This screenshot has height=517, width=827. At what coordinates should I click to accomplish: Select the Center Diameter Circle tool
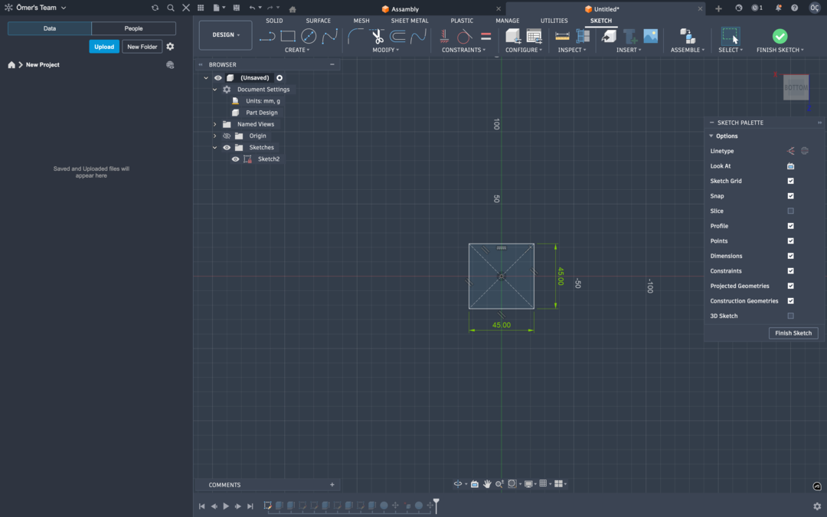(309, 36)
